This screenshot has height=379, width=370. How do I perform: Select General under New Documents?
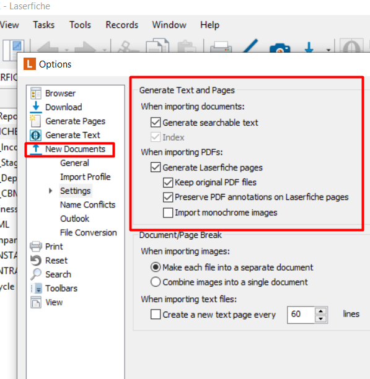click(74, 163)
